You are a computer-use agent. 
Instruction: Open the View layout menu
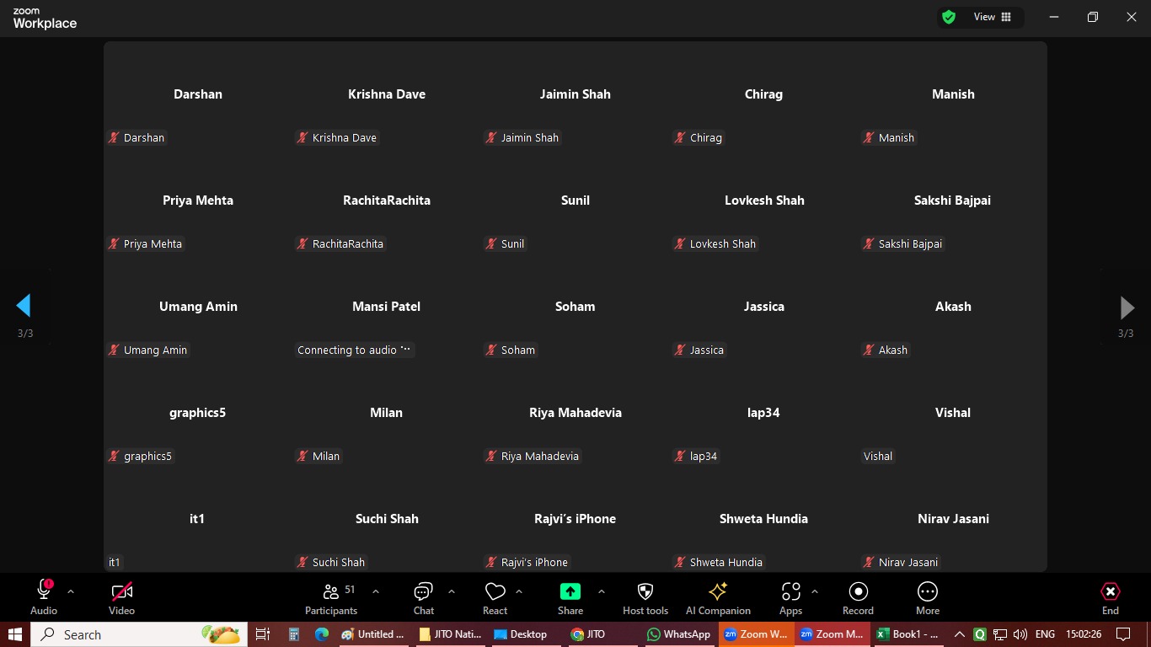(x=993, y=17)
